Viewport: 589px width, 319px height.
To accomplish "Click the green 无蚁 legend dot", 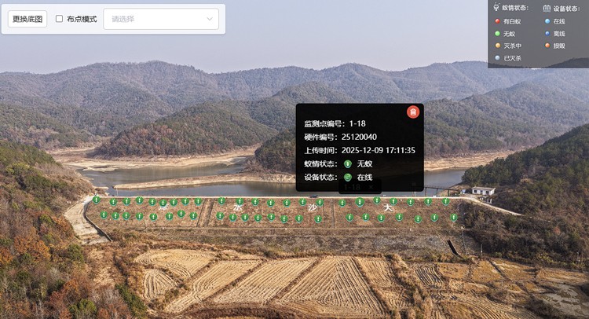I will [x=497, y=34].
